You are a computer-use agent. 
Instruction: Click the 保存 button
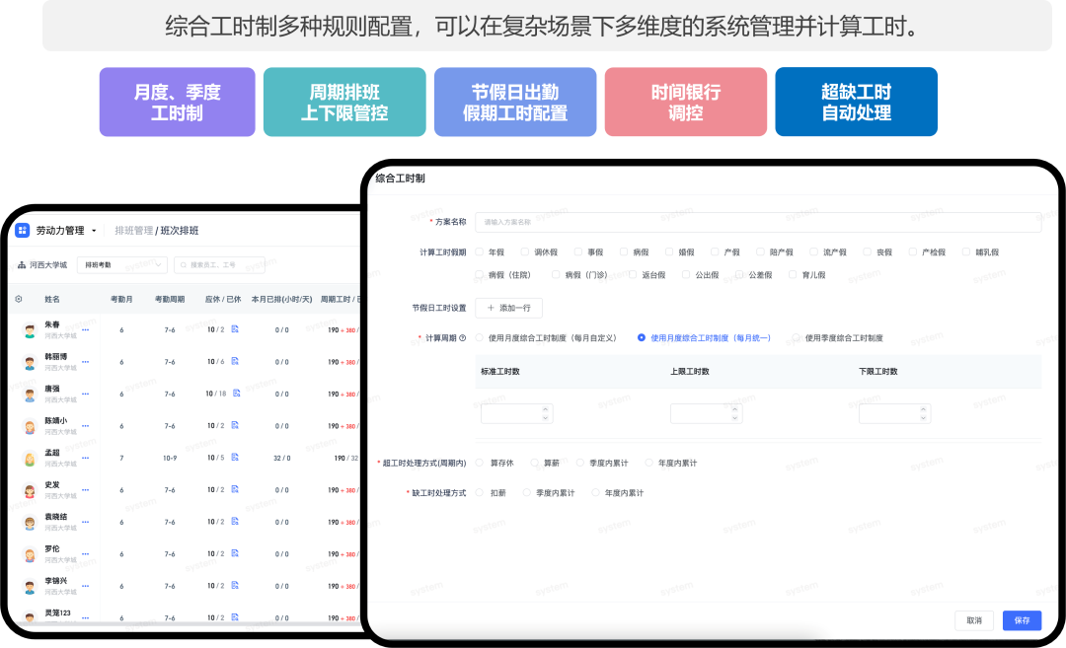tap(1022, 620)
